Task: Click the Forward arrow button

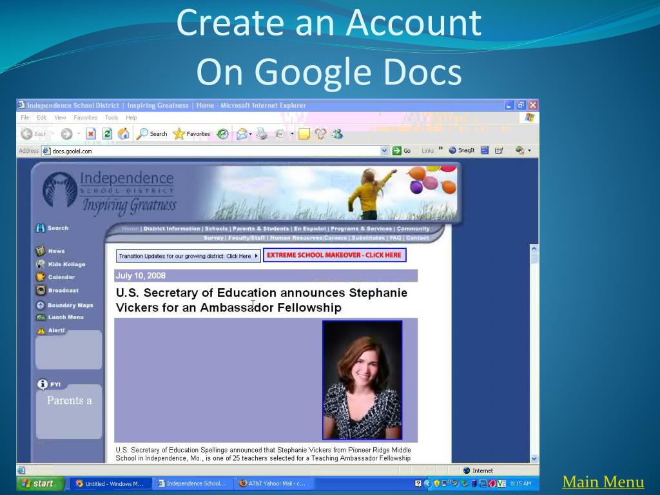Action: (66, 134)
